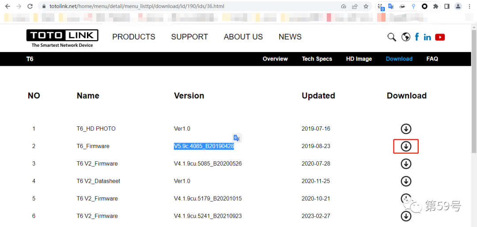
Task: Click version V4.1.9cu.5179_B20201015
Action: pos(208,199)
